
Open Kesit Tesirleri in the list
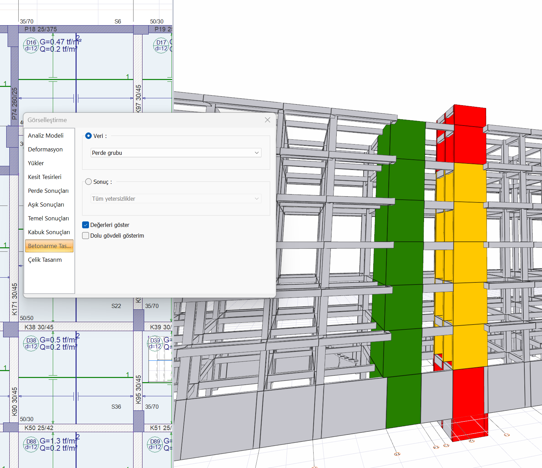click(45, 177)
